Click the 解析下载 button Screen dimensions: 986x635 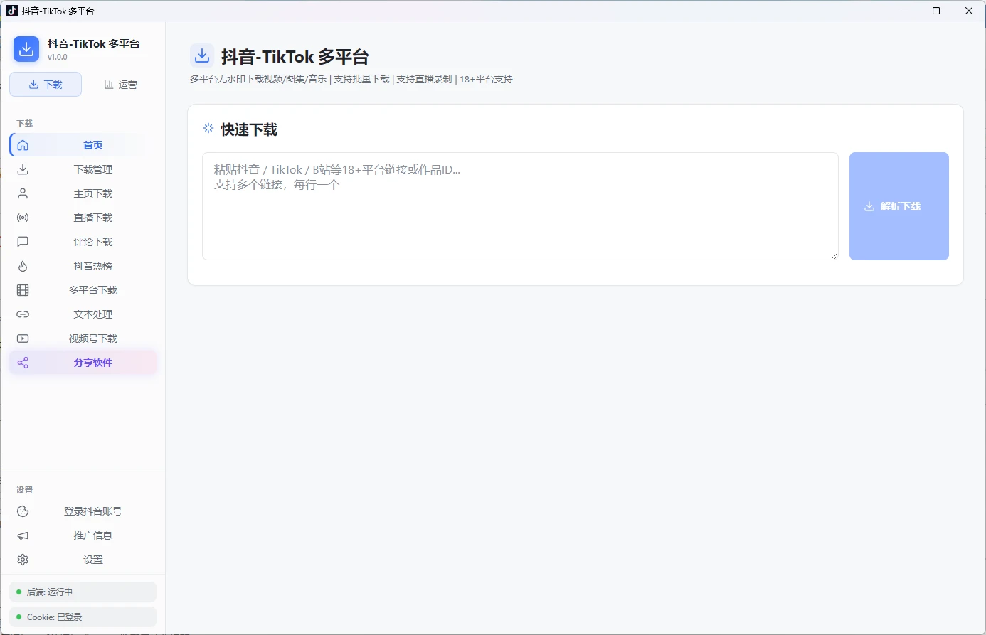(898, 206)
